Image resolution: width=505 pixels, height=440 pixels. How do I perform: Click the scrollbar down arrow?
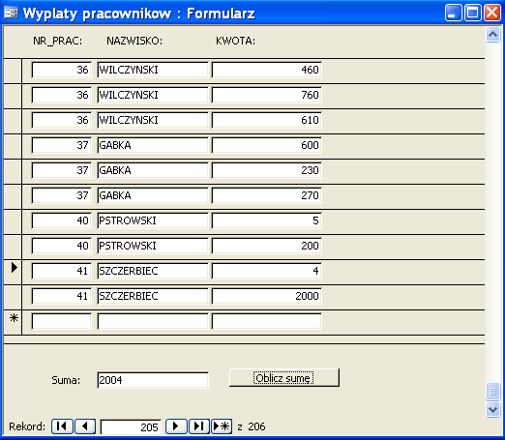492,409
